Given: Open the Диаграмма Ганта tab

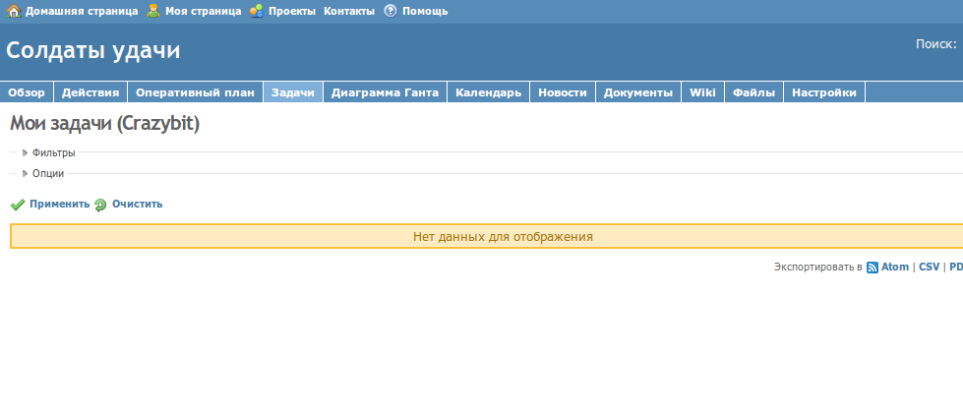Looking at the screenshot, I should coord(385,92).
